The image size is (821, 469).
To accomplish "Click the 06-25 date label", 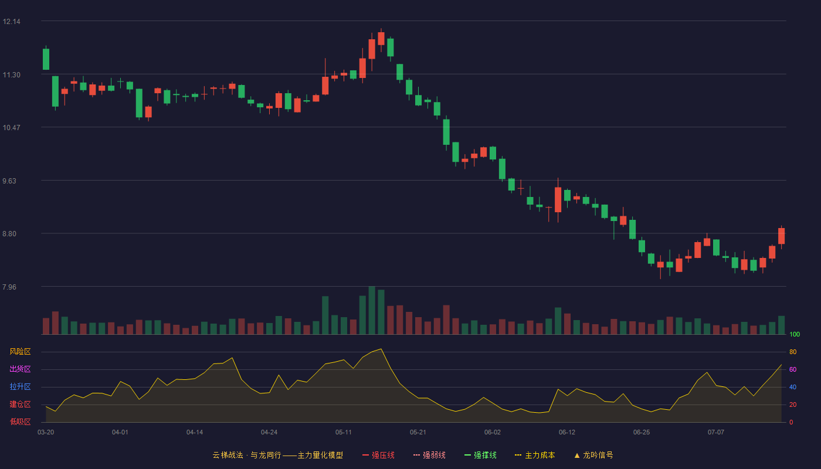I will pos(642,432).
